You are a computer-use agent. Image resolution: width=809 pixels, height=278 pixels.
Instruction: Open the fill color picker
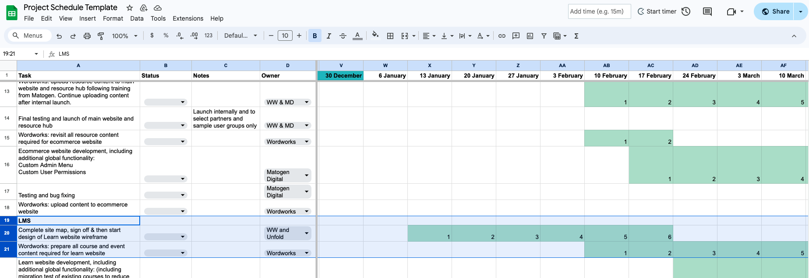(375, 36)
